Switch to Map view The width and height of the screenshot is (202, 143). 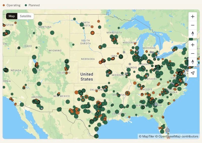click(12, 16)
